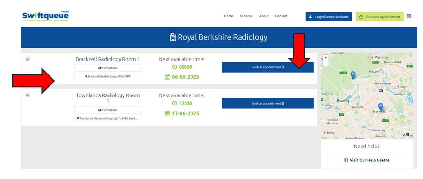
Task: Click the hospital building icon in the title
Action: 172,37
